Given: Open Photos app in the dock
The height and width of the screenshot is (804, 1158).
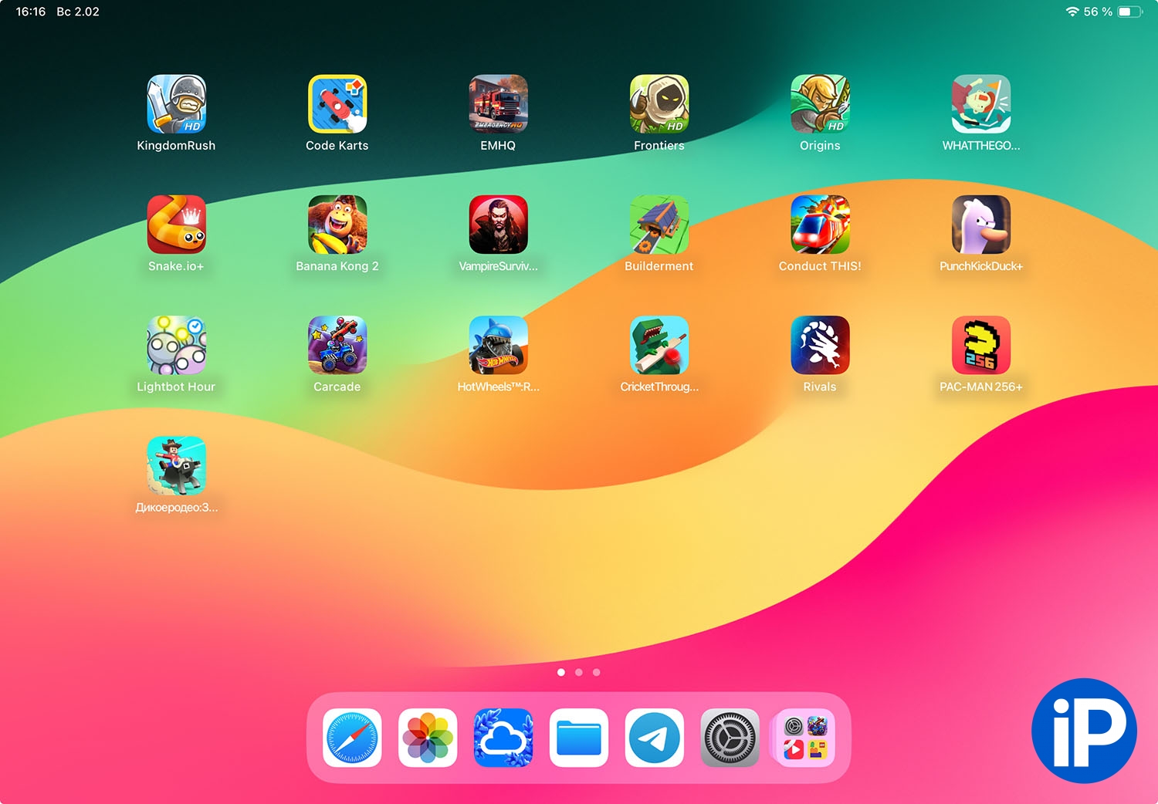Looking at the screenshot, I should pyautogui.click(x=428, y=738).
